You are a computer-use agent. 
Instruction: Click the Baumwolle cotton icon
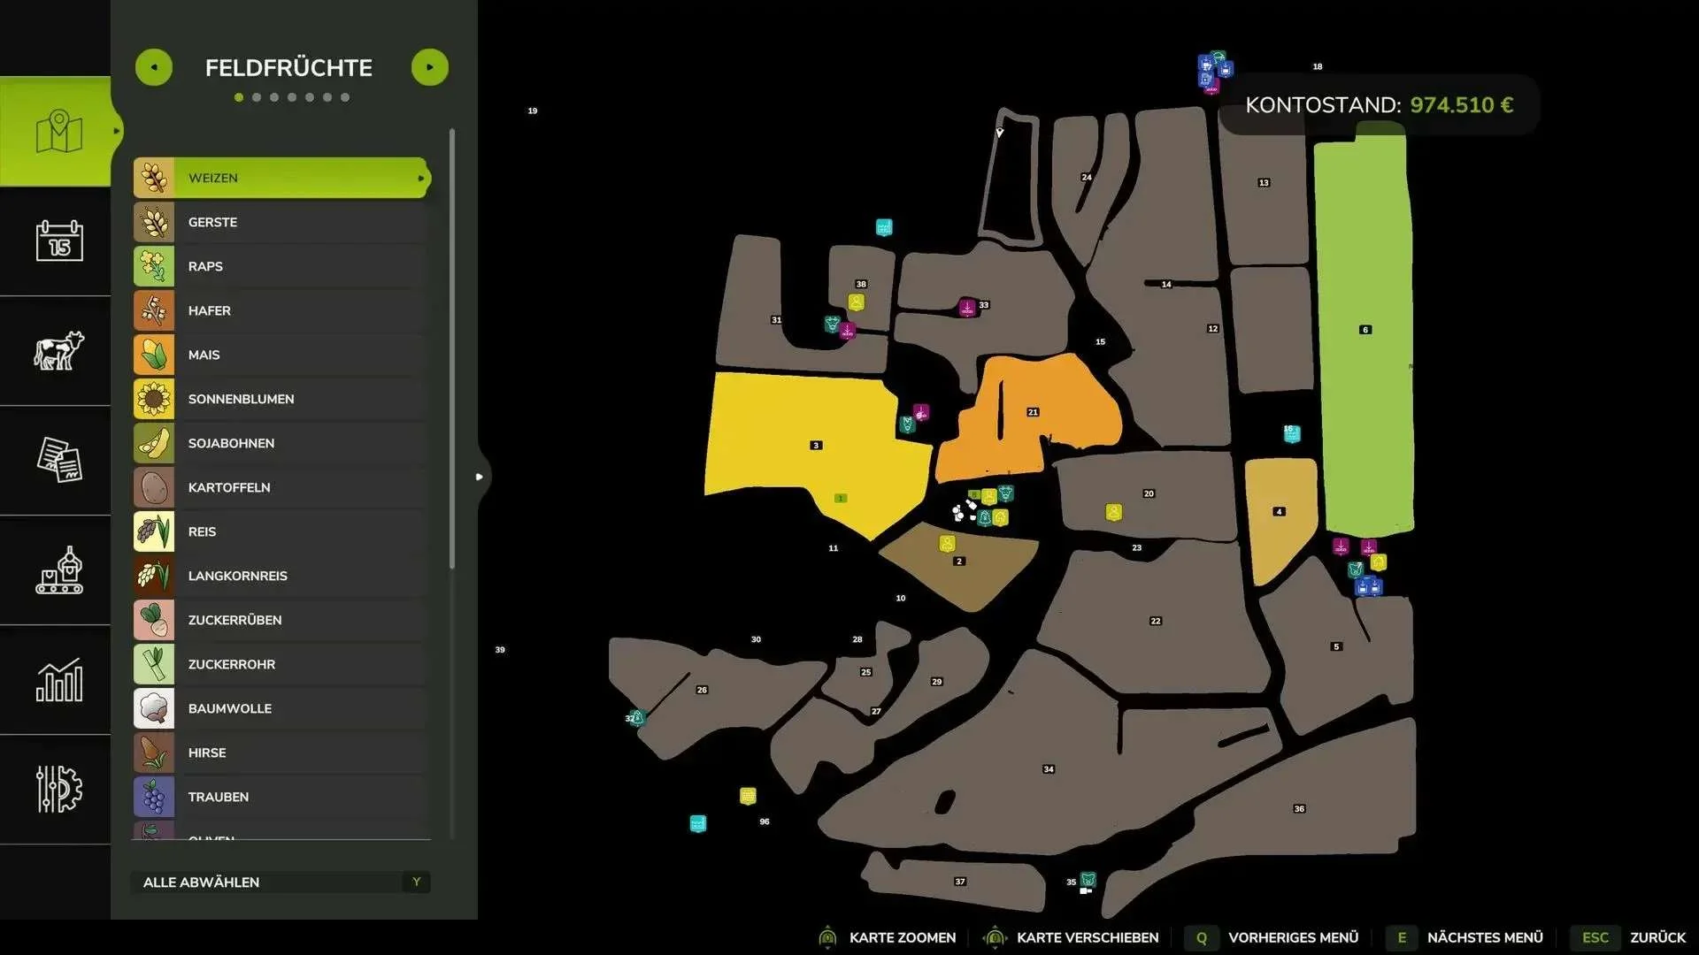click(154, 708)
